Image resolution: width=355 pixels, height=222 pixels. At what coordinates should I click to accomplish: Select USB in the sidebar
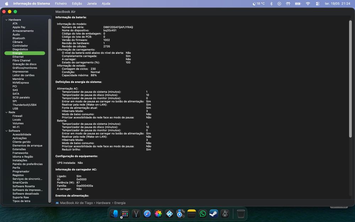point(15,108)
